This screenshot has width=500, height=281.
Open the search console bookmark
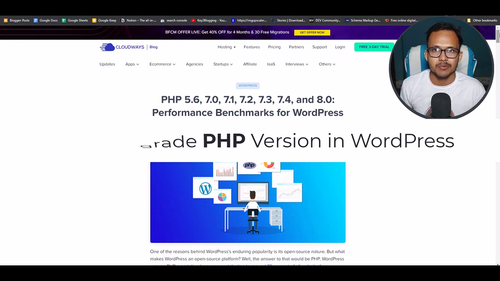pos(174,20)
